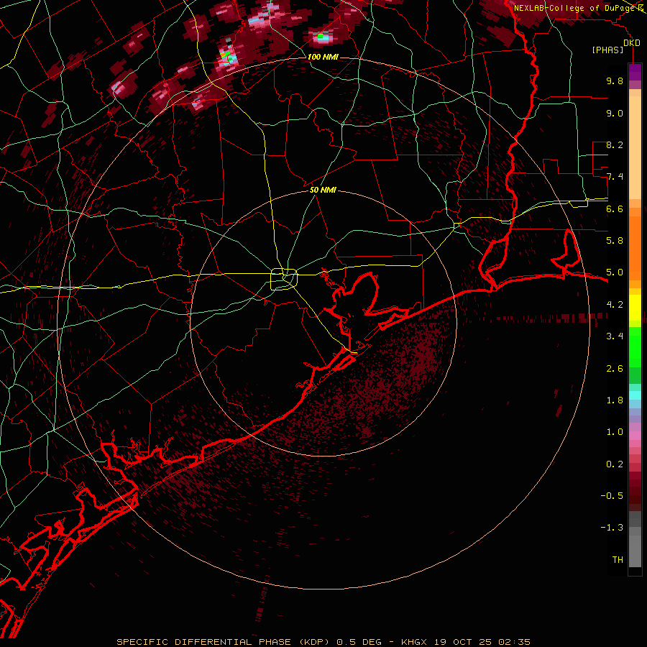The height and width of the screenshot is (647, 647).
Task: Click the 1.0 scale value
Action: (615, 432)
